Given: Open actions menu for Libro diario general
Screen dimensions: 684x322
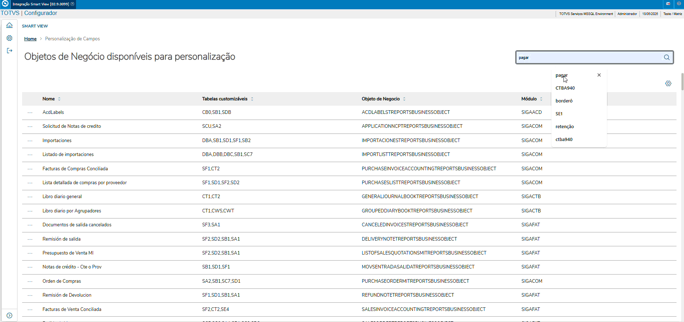Looking at the screenshot, I should coord(30,197).
